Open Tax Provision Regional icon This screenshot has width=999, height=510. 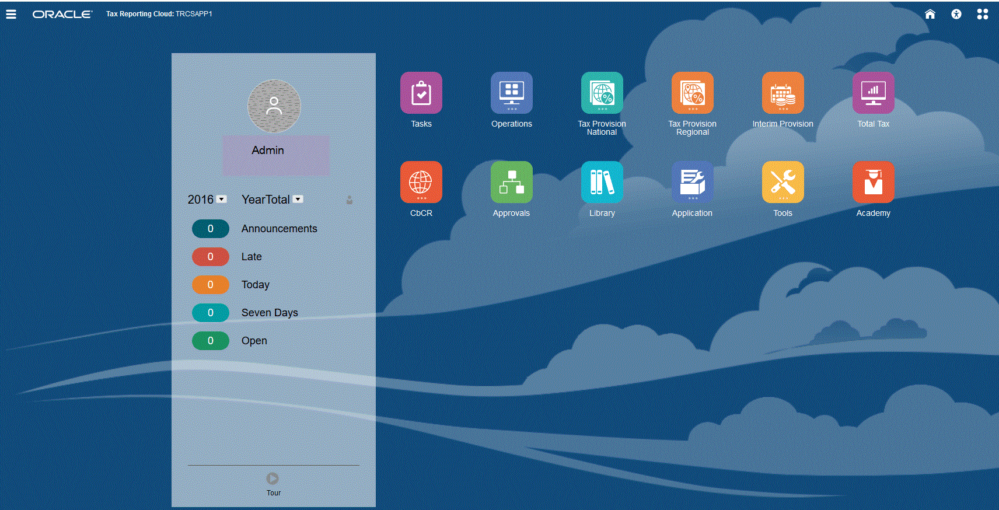coord(693,93)
